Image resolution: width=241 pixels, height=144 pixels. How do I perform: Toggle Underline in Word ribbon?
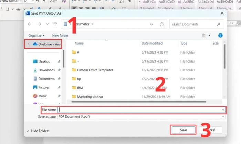(7, 9)
